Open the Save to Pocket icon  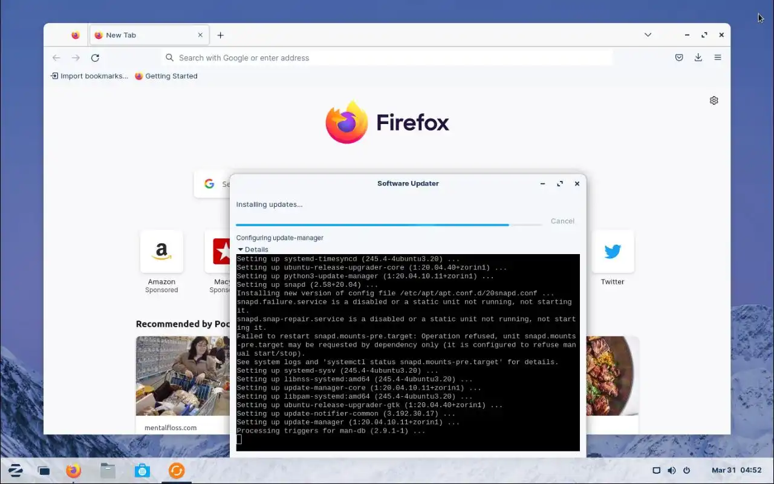(x=679, y=57)
